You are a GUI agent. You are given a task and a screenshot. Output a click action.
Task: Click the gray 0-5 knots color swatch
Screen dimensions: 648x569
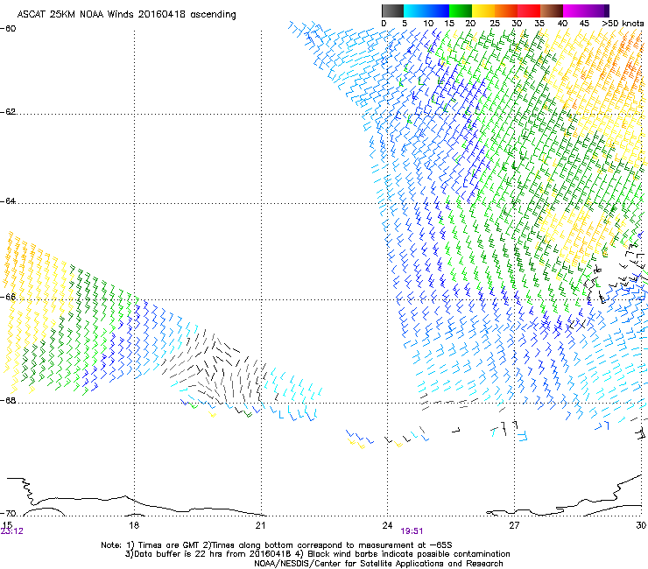[x=392, y=11]
